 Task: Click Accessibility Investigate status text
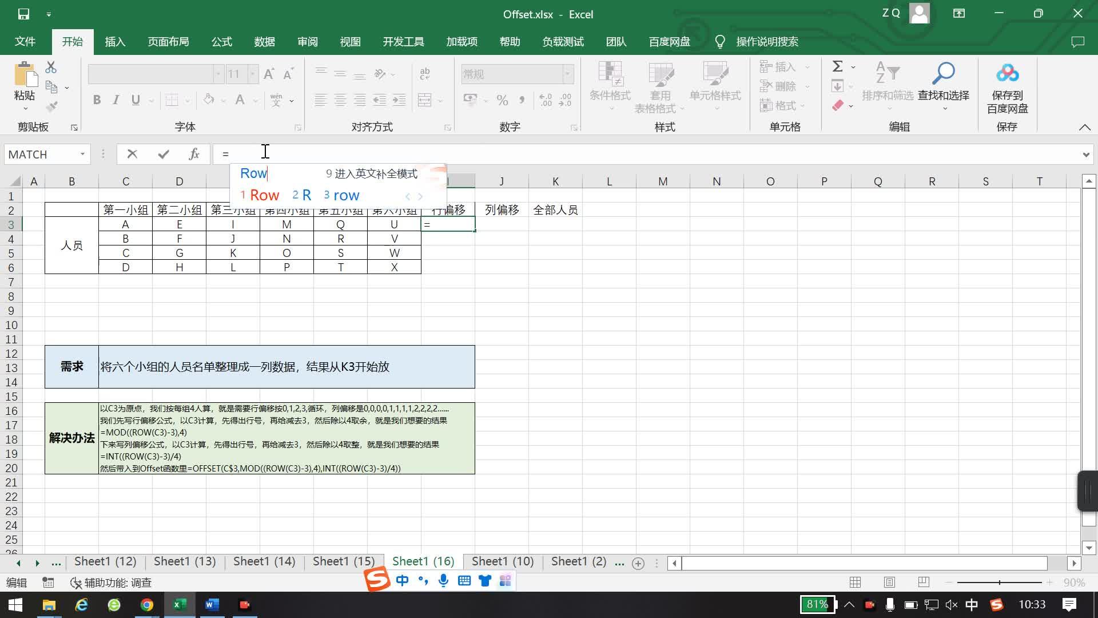111,583
